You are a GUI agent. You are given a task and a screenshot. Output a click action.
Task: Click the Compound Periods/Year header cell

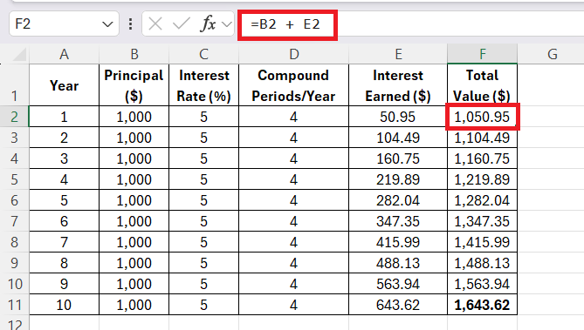(294, 85)
